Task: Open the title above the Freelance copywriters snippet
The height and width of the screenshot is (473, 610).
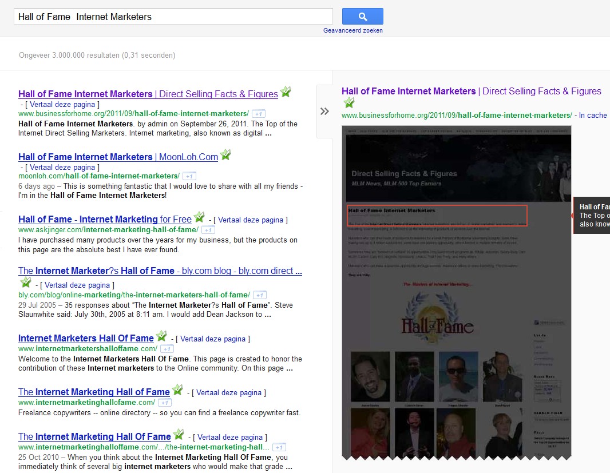Action: [x=94, y=392]
